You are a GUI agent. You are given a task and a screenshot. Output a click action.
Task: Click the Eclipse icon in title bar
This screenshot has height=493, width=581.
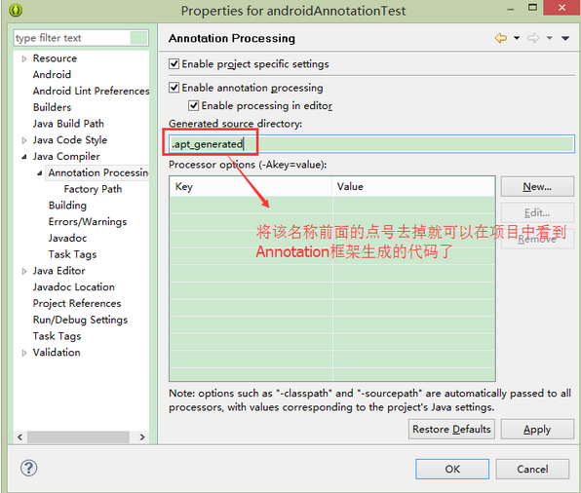tap(16, 10)
